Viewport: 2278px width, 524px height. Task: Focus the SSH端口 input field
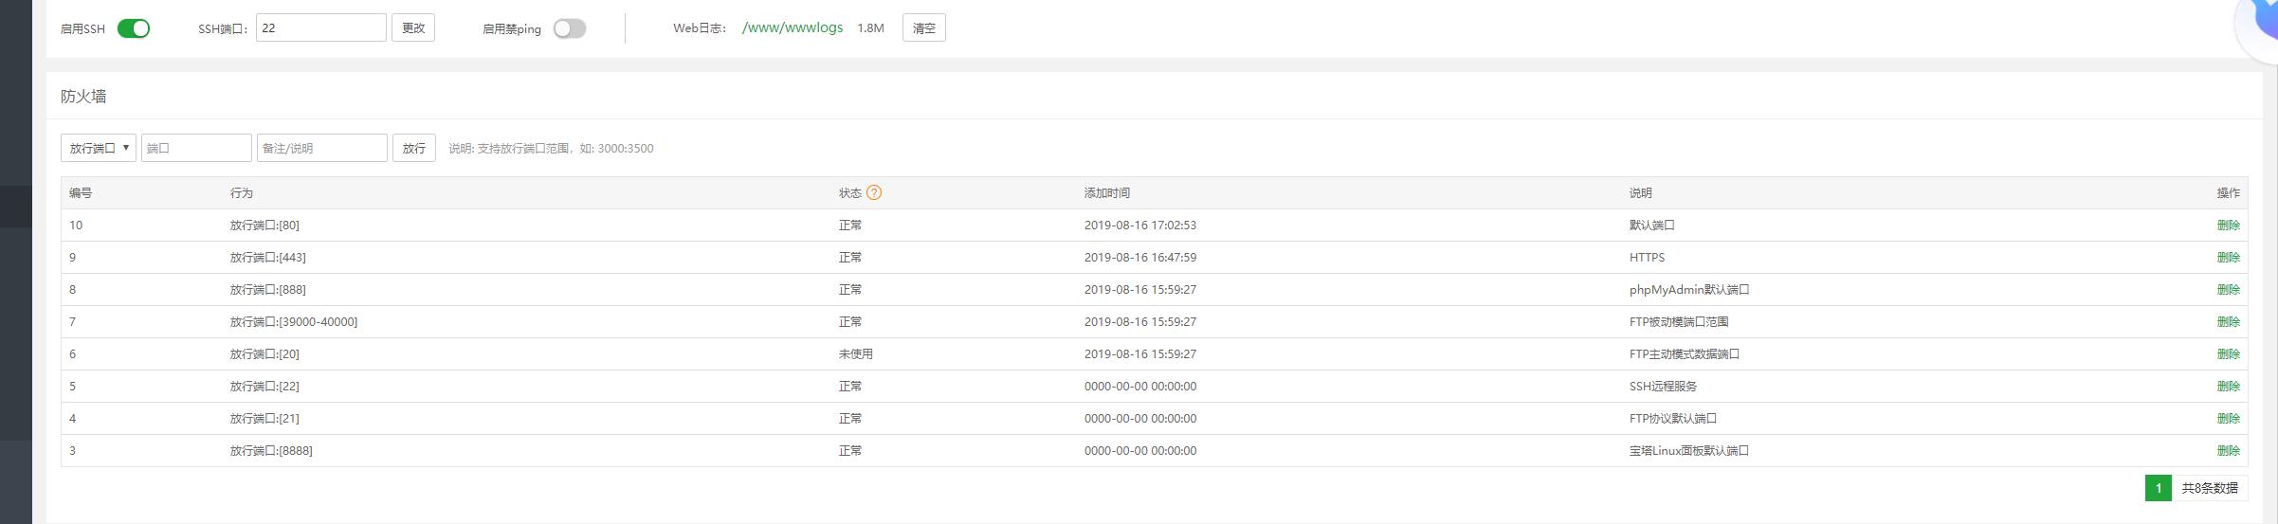tap(320, 28)
